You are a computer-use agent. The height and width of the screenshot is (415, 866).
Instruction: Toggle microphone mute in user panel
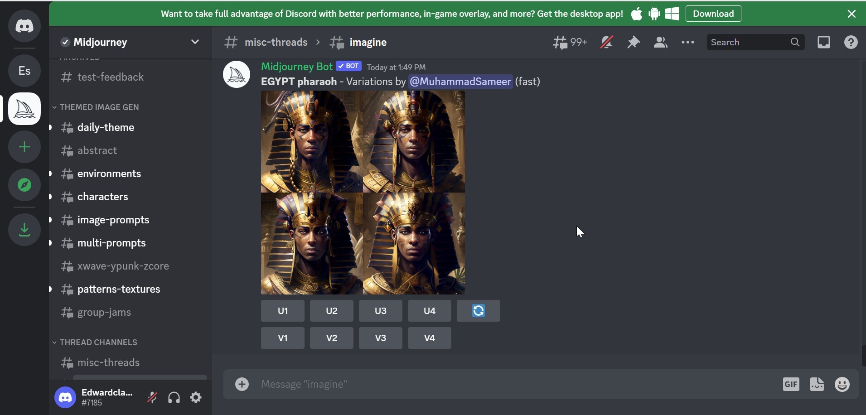(152, 398)
